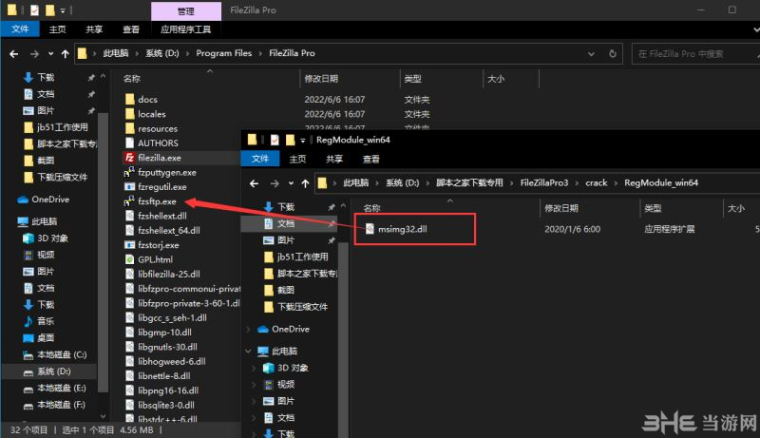Refresh the FileZilla Pro folder

[613, 54]
